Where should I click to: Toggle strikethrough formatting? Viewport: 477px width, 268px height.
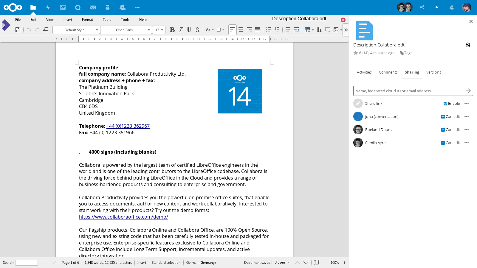tap(197, 30)
